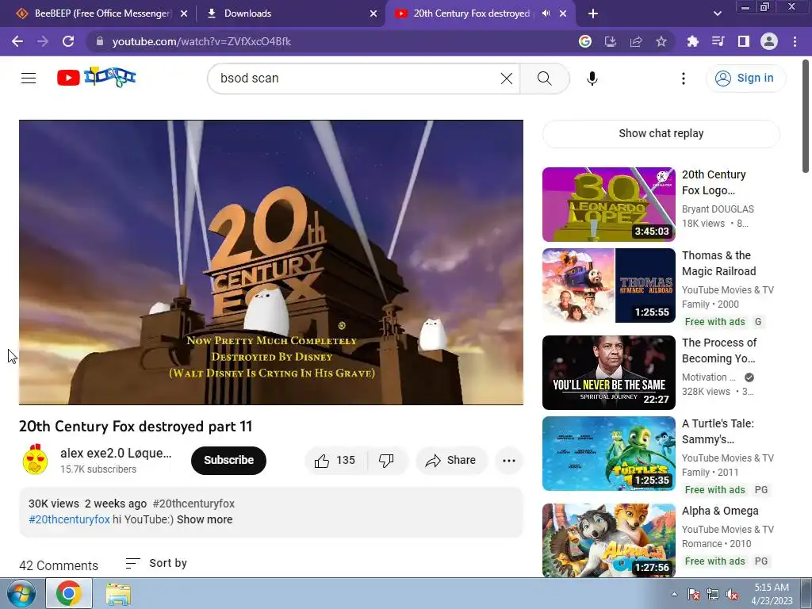Image resolution: width=812 pixels, height=609 pixels.
Task: Open Windows Explorer from the taskbar
Action: (x=118, y=594)
